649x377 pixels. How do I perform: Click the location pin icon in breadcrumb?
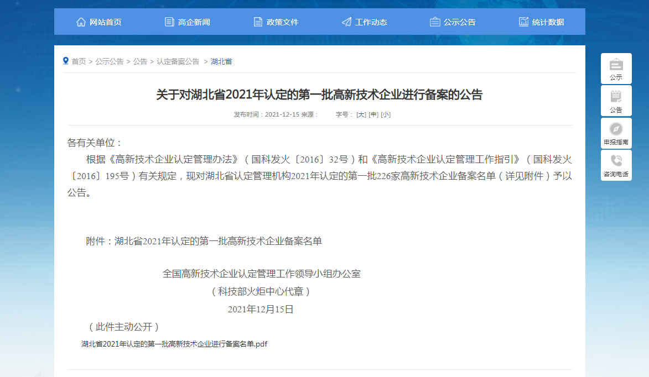coord(66,61)
